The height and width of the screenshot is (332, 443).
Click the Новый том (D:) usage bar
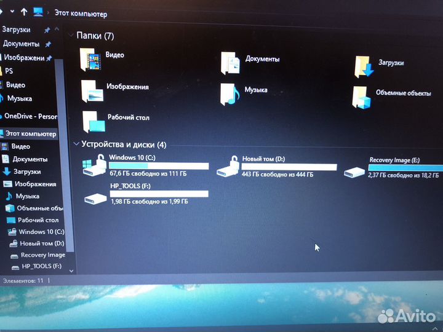pyautogui.click(x=289, y=167)
